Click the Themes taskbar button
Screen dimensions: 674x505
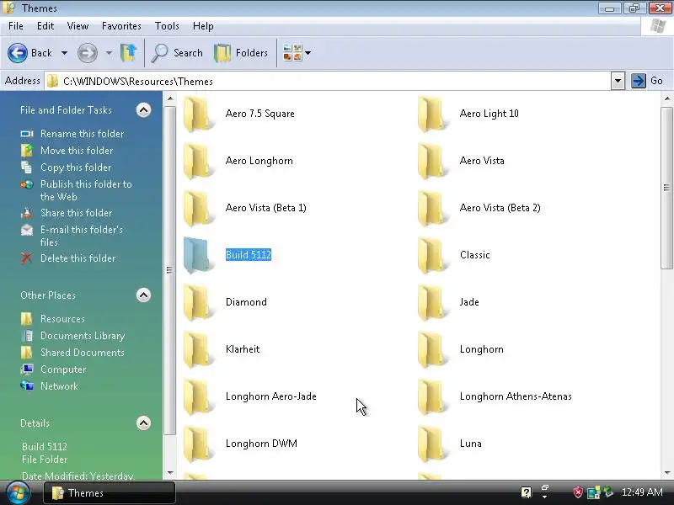[110, 493]
